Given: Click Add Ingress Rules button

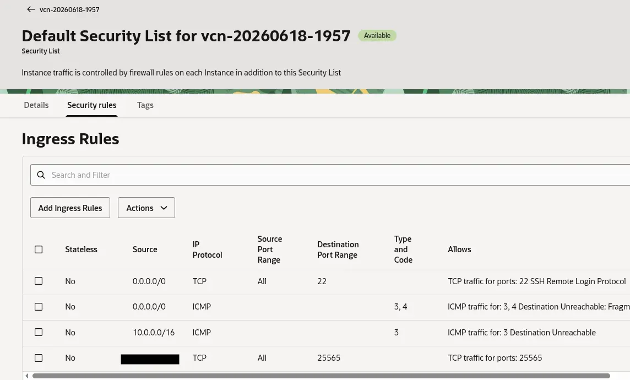Looking at the screenshot, I should pos(70,208).
